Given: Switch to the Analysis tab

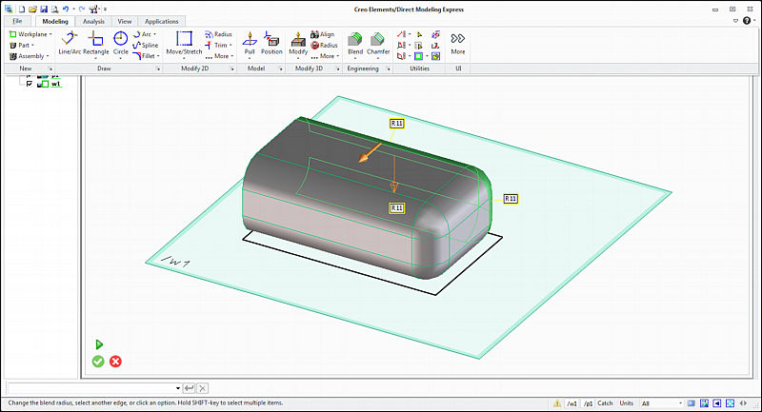Looking at the screenshot, I should [93, 21].
